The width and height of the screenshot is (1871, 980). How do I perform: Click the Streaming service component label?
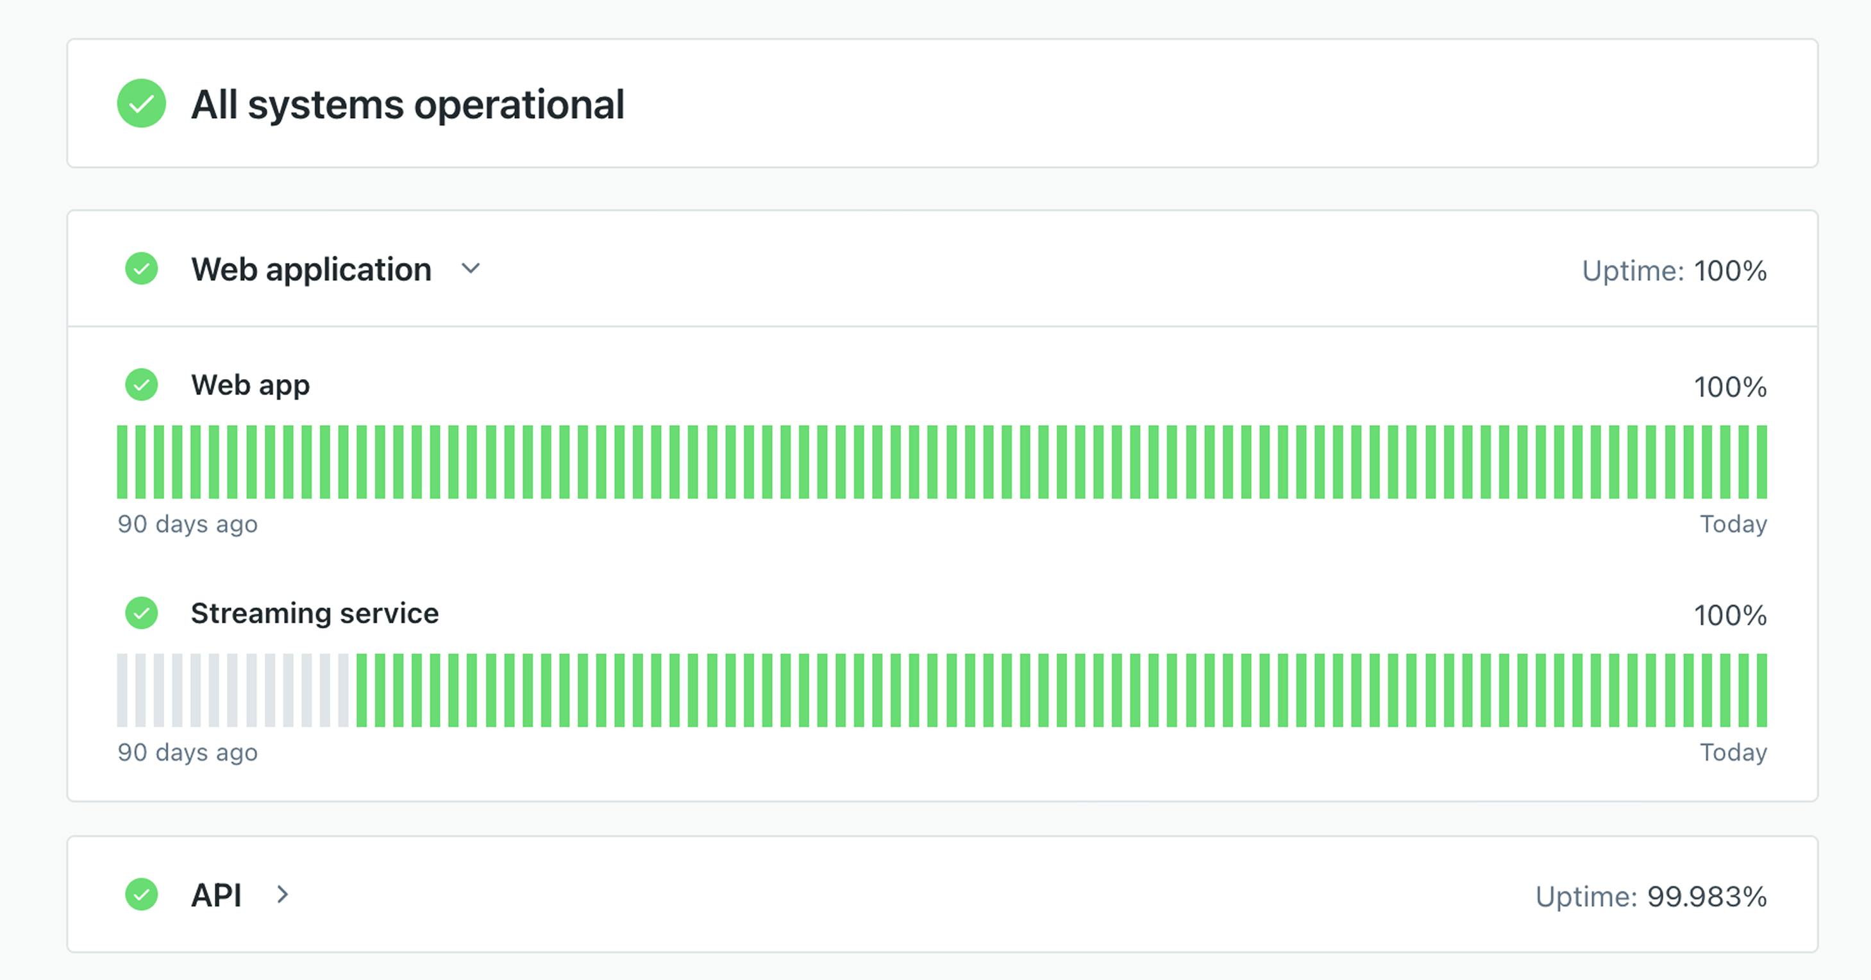pyautogui.click(x=314, y=614)
